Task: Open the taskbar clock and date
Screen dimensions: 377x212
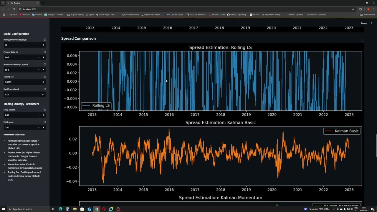Action: pos(364,209)
